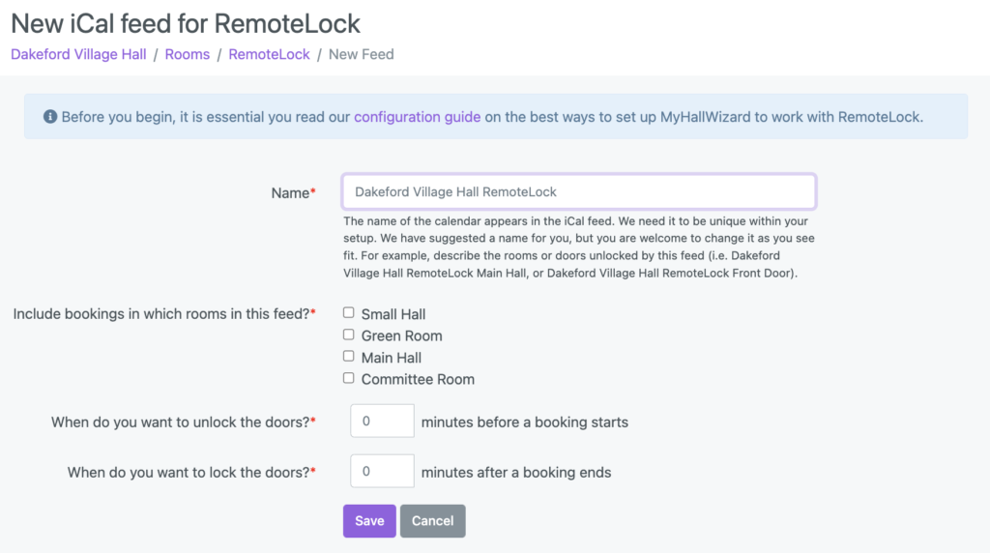The image size is (990, 553).
Task: Cancel the new feed form
Action: click(x=432, y=521)
